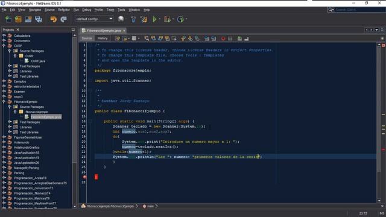This screenshot has width=386, height=217.
Task: Click the Shift Line Left icon
Action: [207, 39]
